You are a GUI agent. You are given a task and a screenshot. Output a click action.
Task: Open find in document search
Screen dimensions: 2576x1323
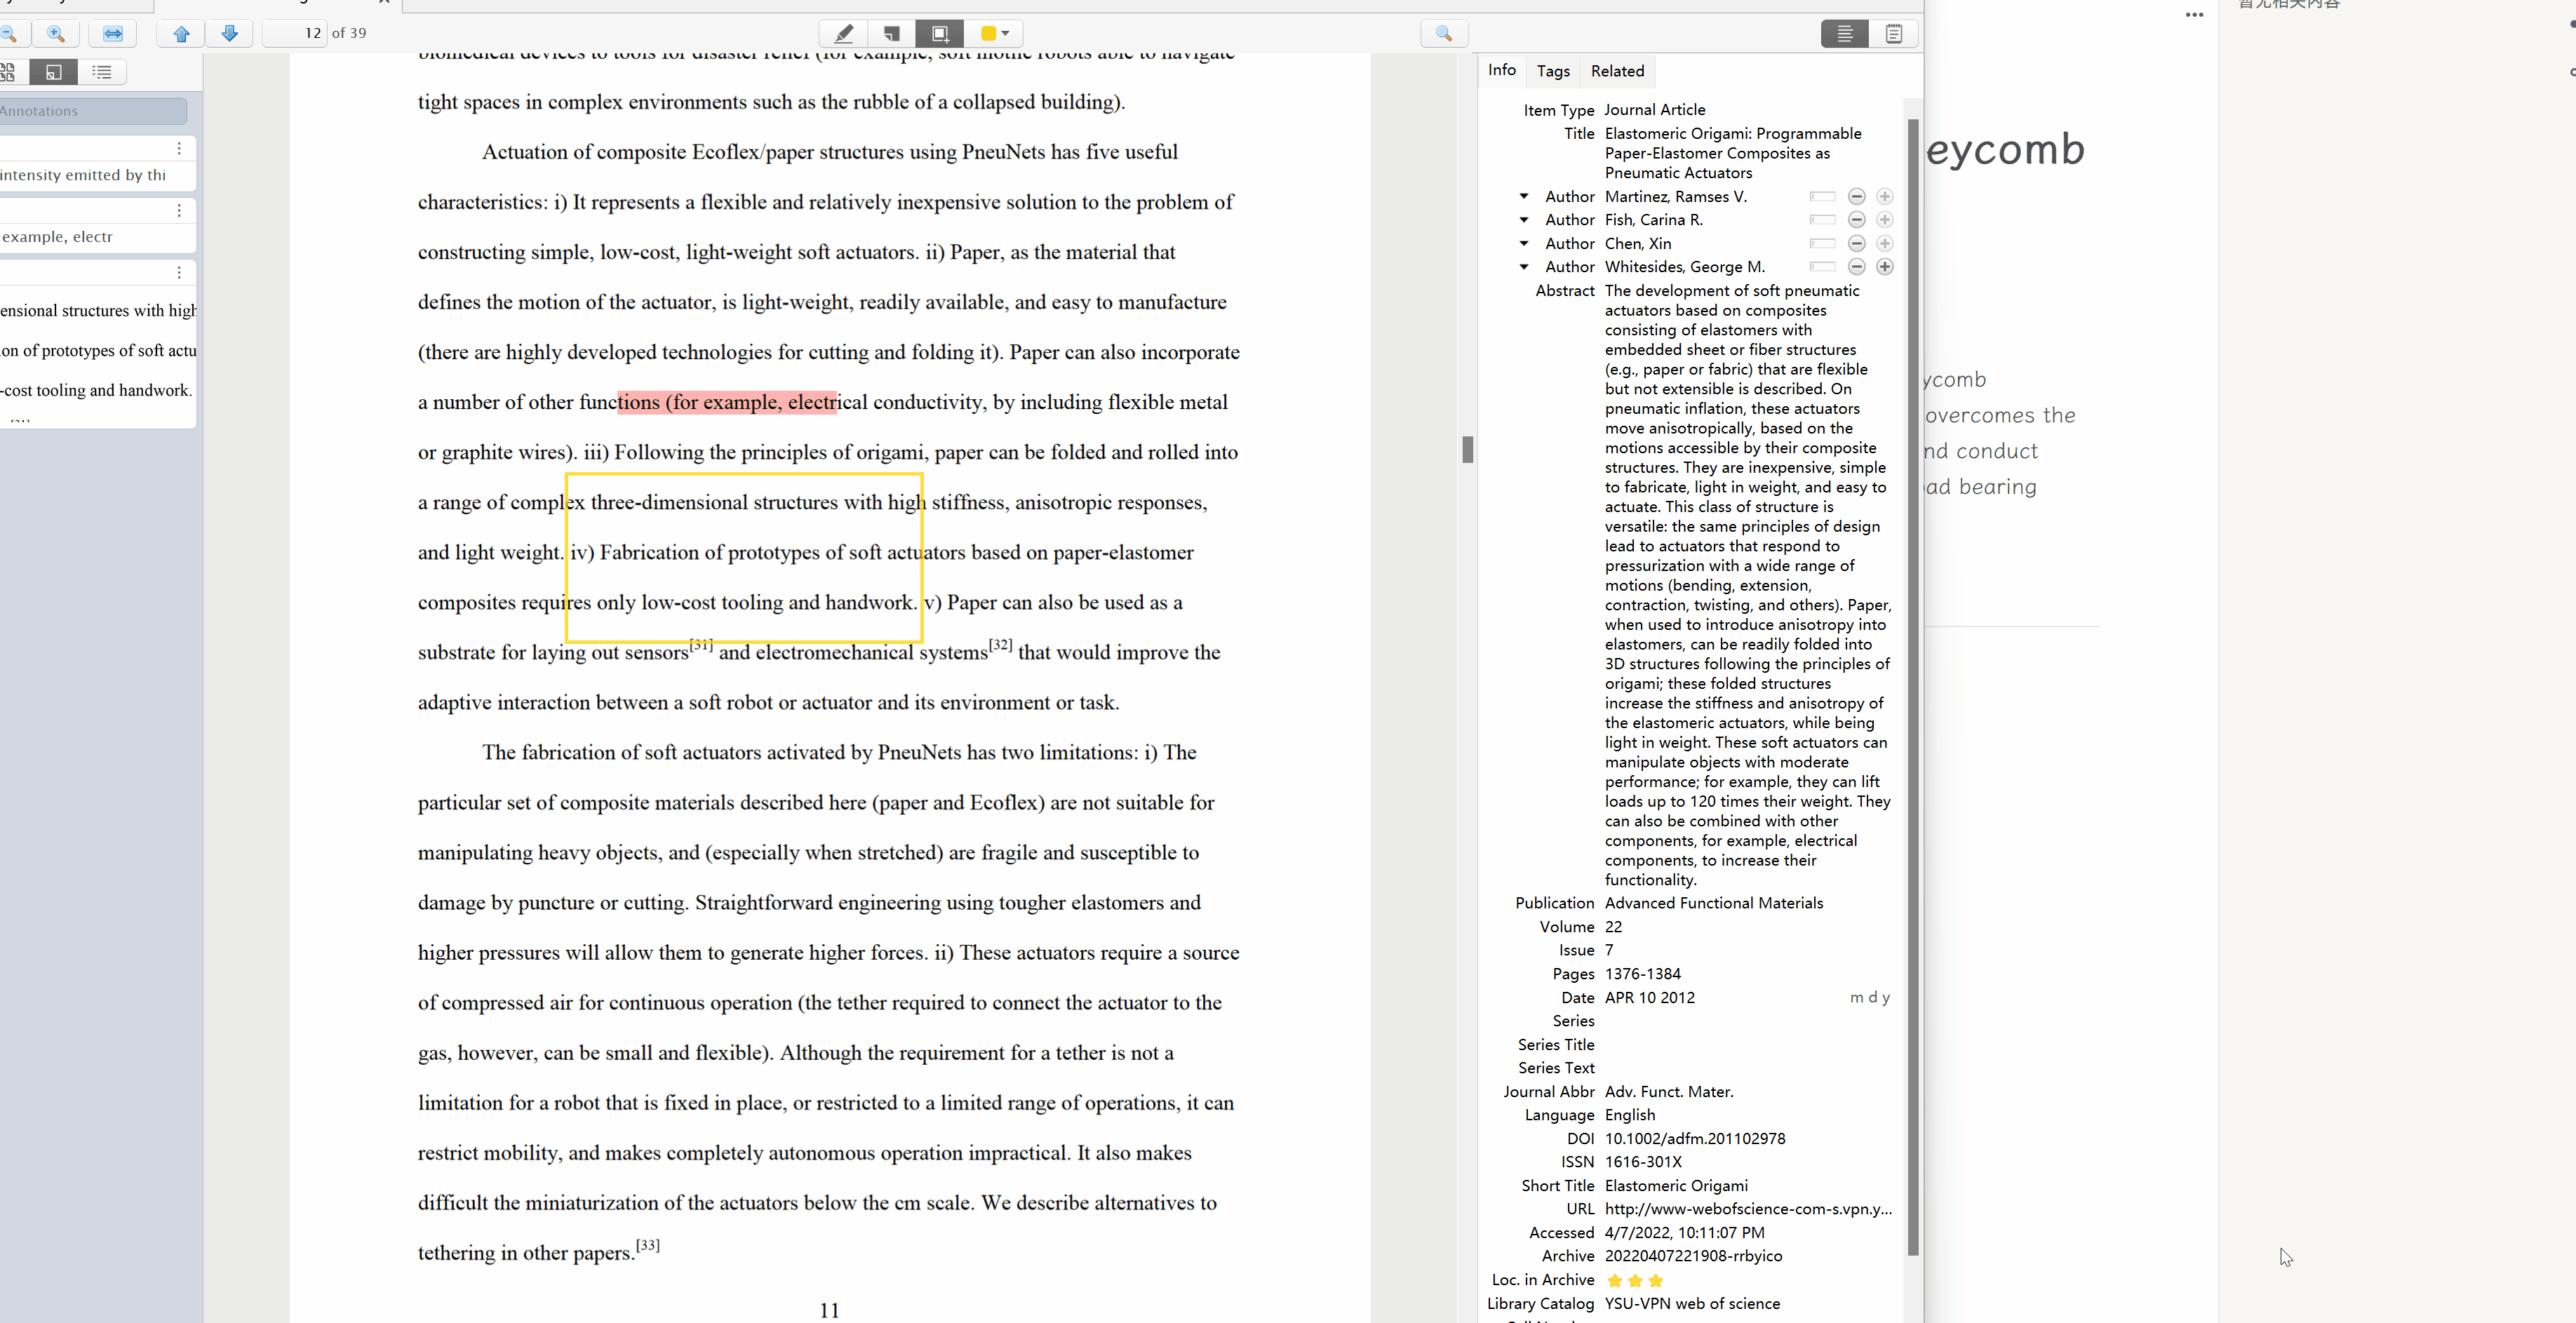[1444, 33]
